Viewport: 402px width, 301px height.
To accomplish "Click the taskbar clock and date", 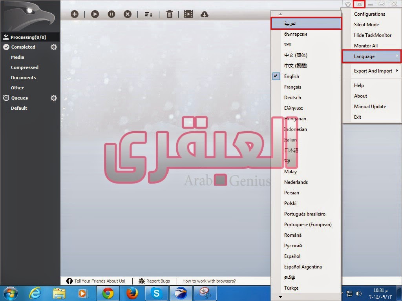I will click(x=380, y=294).
